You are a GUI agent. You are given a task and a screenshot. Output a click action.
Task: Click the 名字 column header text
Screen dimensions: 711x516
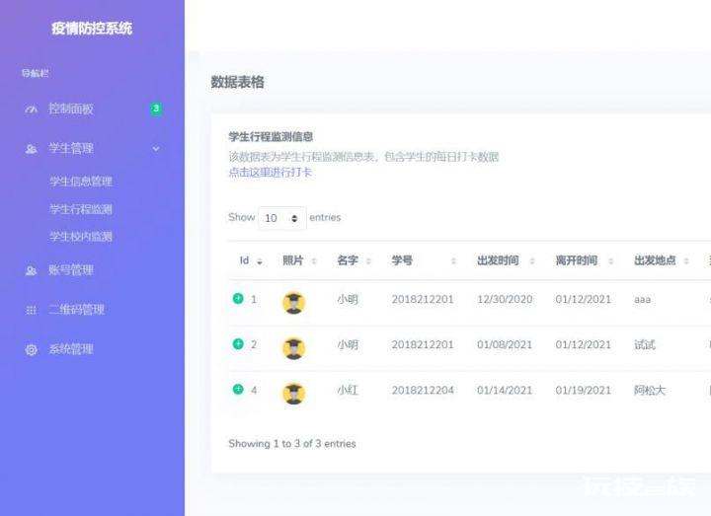(348, 260)
